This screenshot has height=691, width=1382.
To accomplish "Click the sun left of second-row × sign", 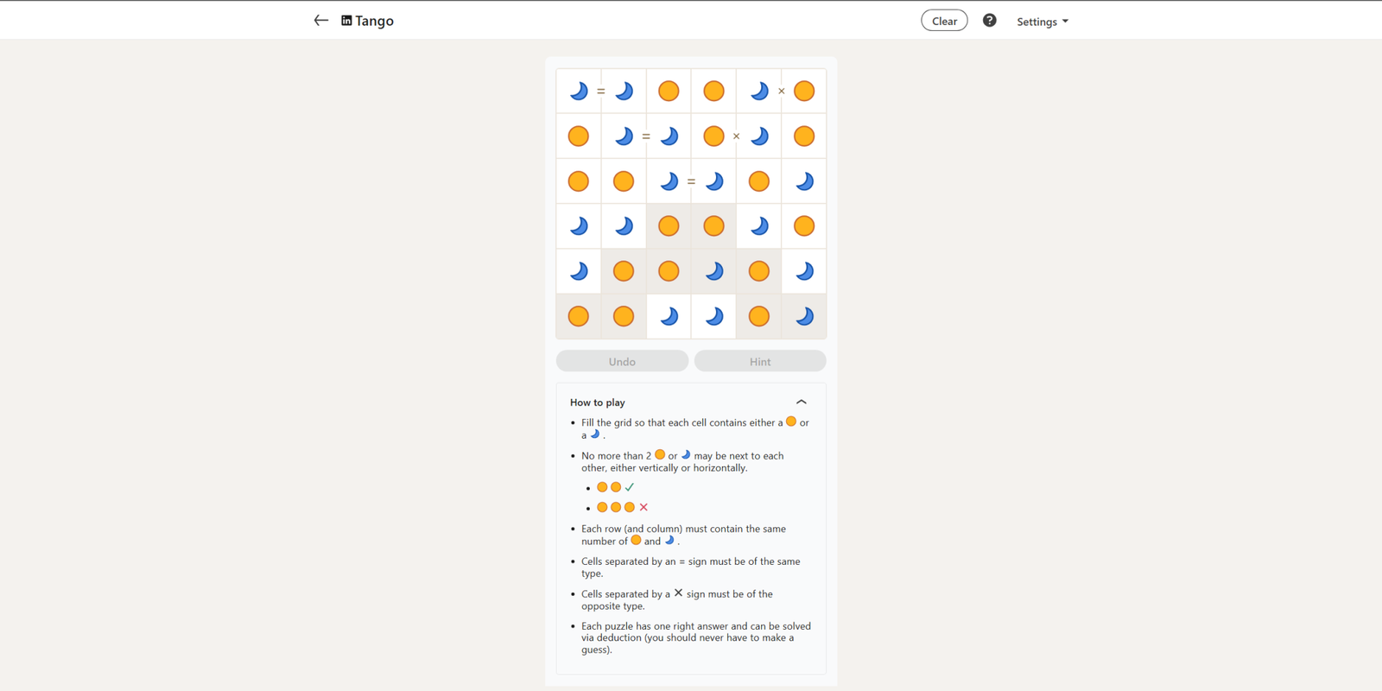I will [713, 136].
